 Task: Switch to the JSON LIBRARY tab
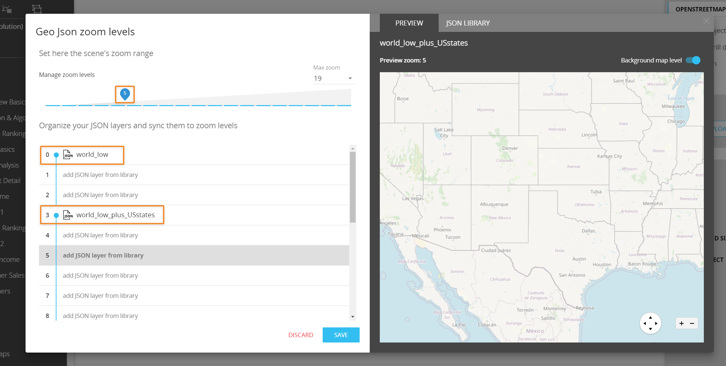pyautogui.click(x=468, y=23)
